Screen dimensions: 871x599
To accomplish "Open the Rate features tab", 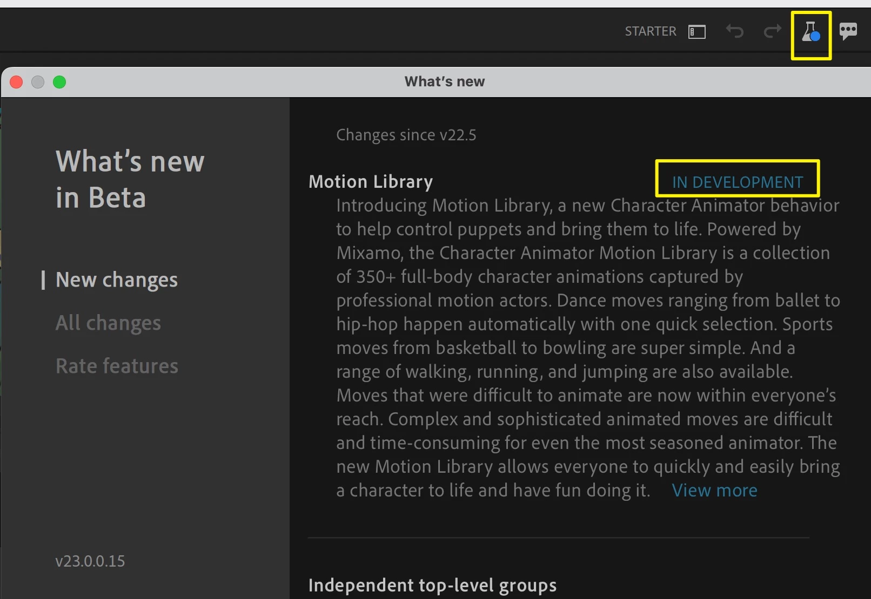I will [x=117, y=366].
